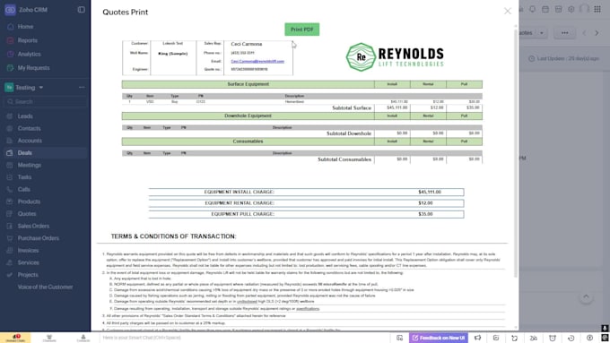Screen dimensions: 610x343
Task: Open the Ceci Carmona email link
Action: (x=257, y=62)
